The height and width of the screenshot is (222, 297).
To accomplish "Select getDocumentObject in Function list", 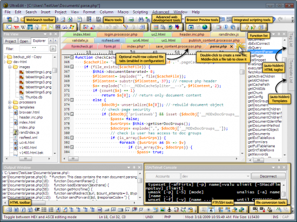I will 263,130.
